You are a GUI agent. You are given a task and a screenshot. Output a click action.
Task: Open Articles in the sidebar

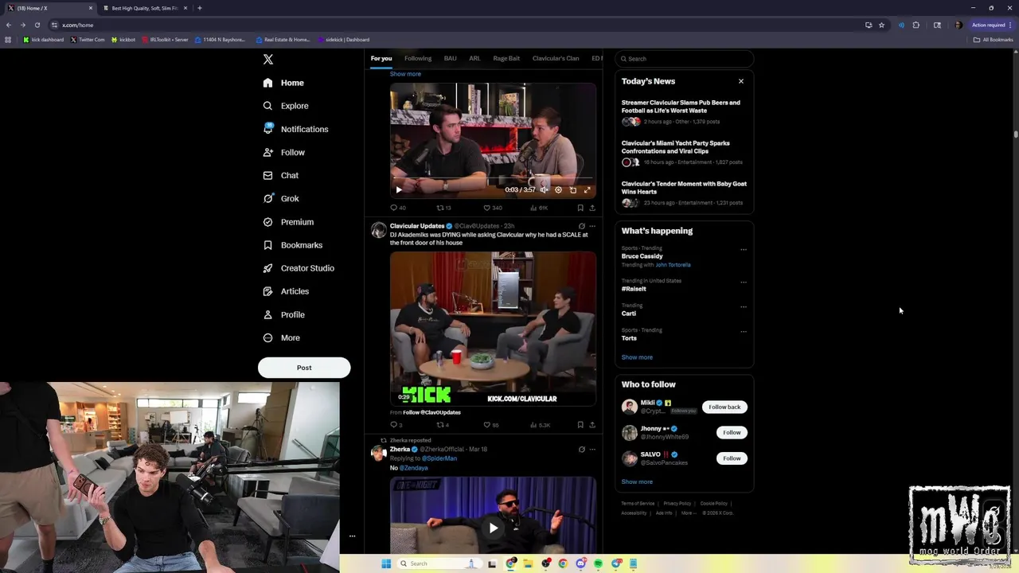[285, 291]
